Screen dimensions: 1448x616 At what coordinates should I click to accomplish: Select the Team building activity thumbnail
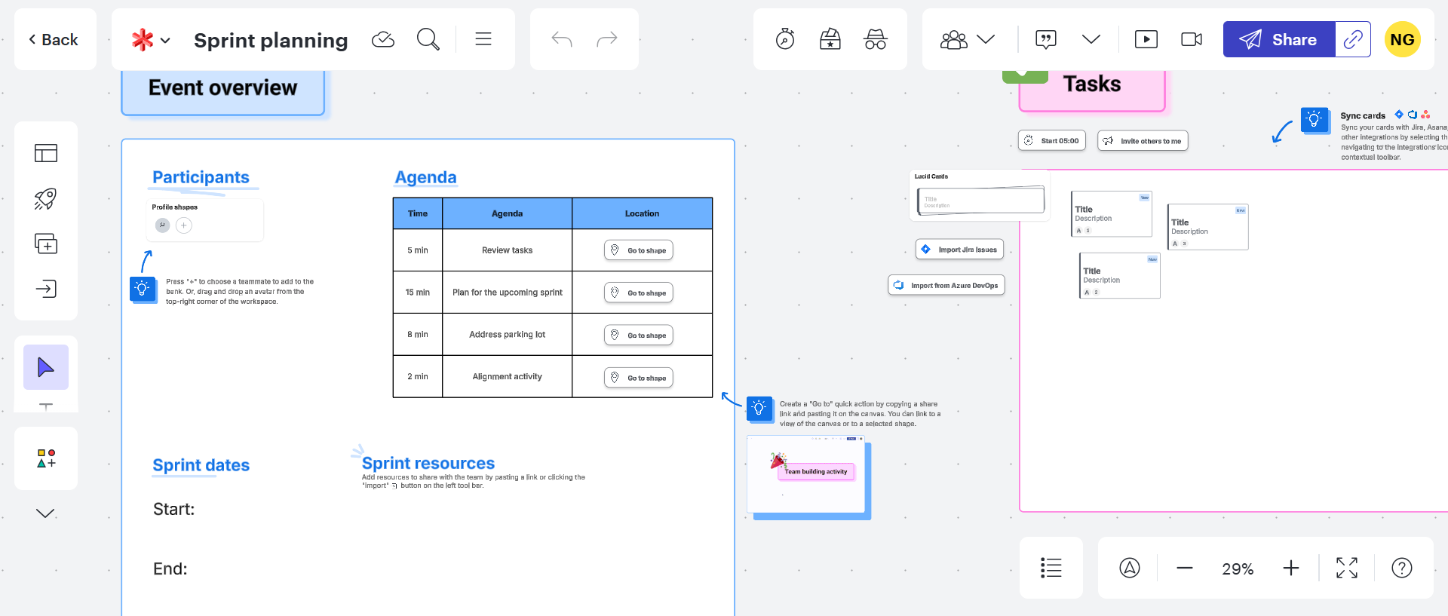pyautogui.click(x=808, y=476)
